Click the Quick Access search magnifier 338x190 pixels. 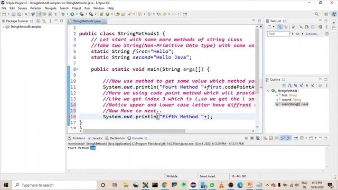click(317, 14)
